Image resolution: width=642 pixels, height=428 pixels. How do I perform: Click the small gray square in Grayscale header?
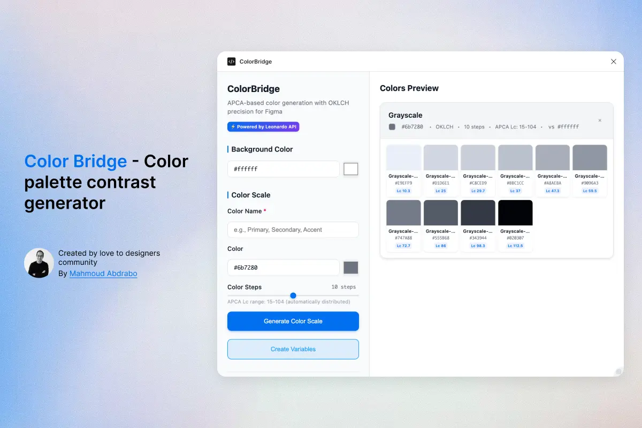coord(392,127)
